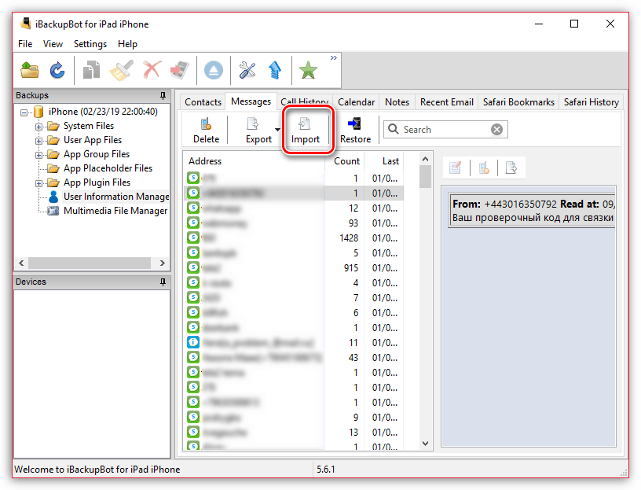The height and width of the screenshot is (490, 641).
Task: Switch to the Contacts tab
Action: coord(203,102)
